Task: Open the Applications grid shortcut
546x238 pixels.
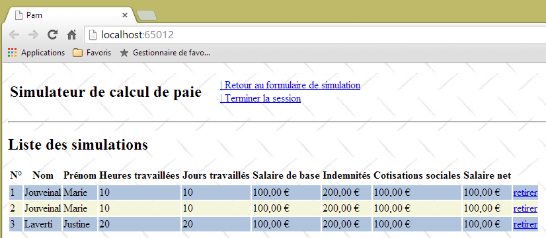Action: pos(36,53)
